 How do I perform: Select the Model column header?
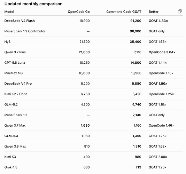point(9,12)
